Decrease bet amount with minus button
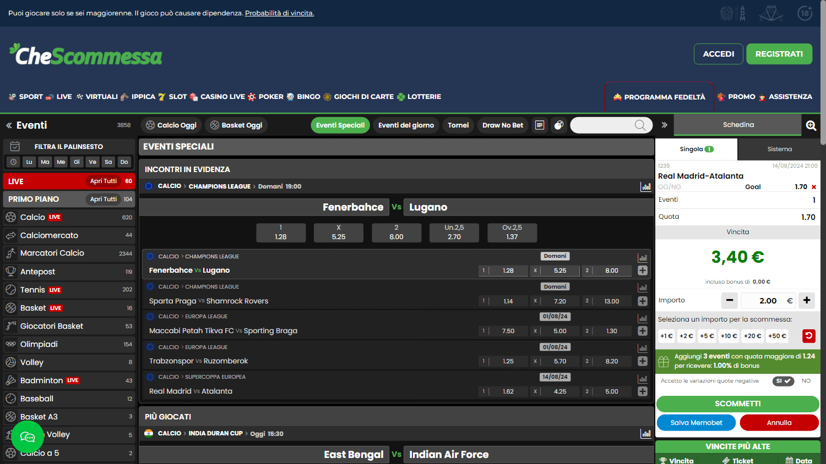Screen dimensions: 826x464 (x=730, y=300)
